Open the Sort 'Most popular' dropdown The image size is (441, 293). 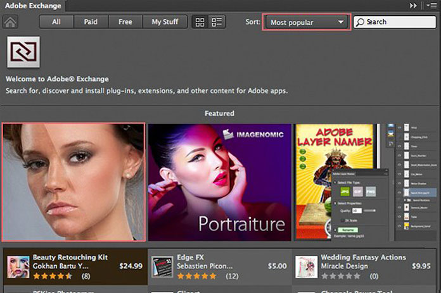tap(307, 22)
